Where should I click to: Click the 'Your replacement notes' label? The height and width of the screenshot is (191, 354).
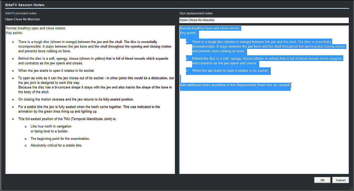(x=196, y=13)
